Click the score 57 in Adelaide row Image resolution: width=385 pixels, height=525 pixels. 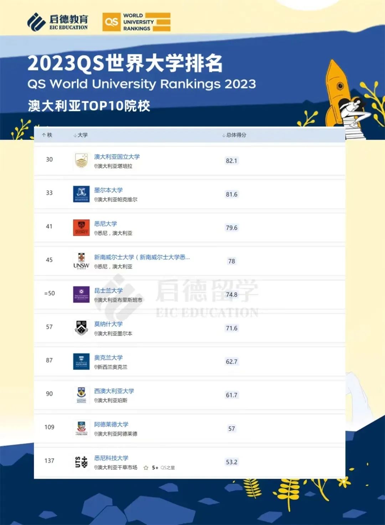(231, 429)
